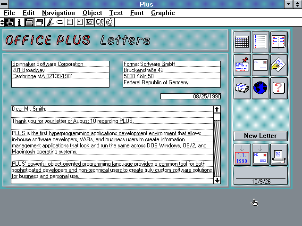
Task: Open the address book icon with red and blue entries
Action: point(279,42)
